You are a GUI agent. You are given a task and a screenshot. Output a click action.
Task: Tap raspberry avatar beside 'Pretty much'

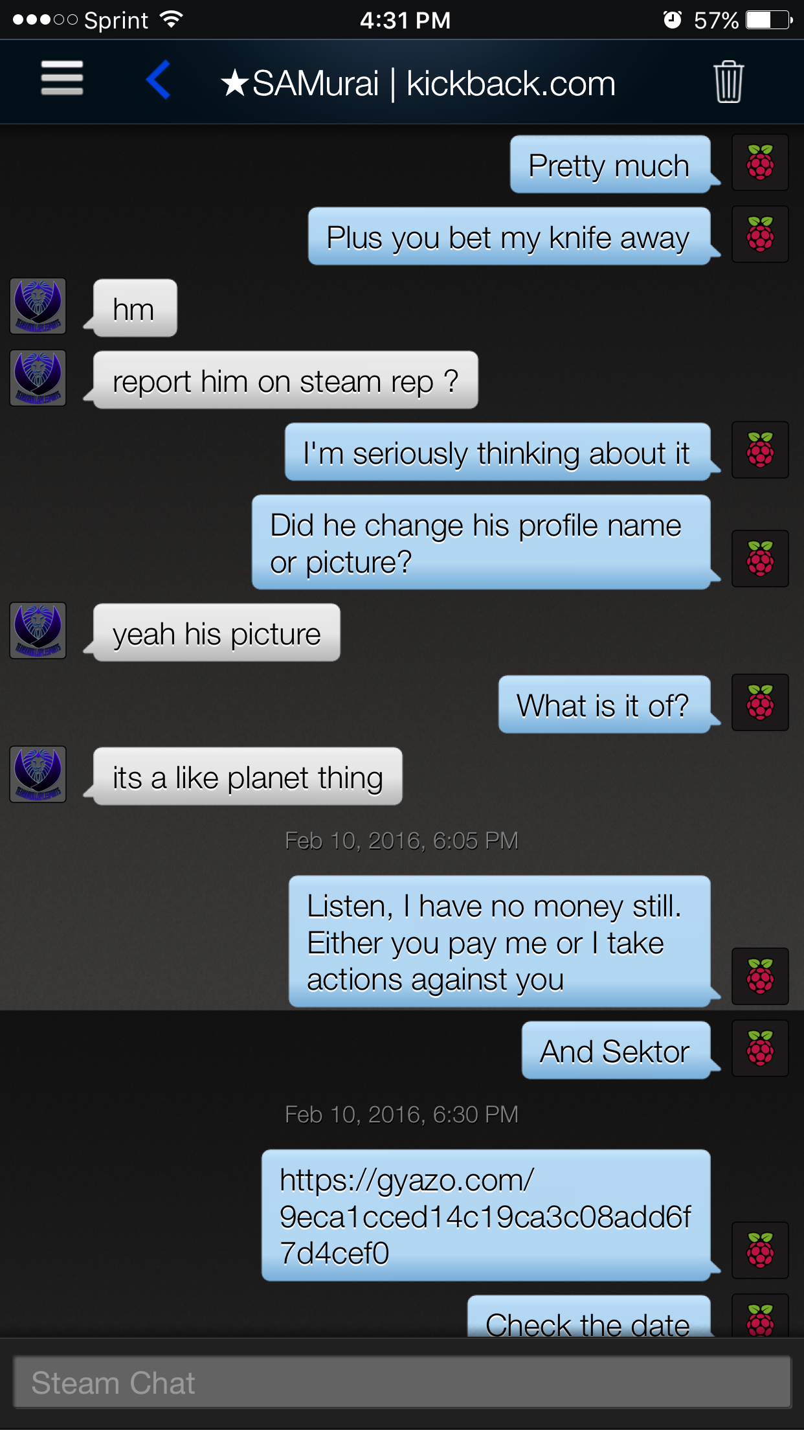click(x=760, y=163)
